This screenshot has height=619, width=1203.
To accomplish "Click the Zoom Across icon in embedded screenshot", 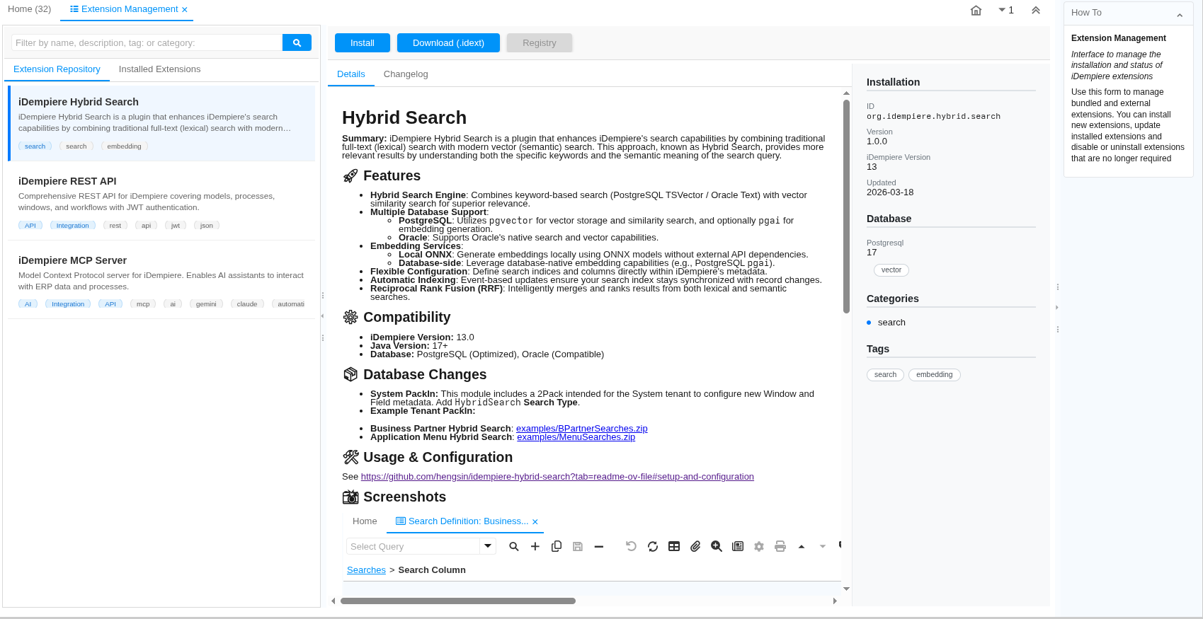I will [x=717, y=546].
